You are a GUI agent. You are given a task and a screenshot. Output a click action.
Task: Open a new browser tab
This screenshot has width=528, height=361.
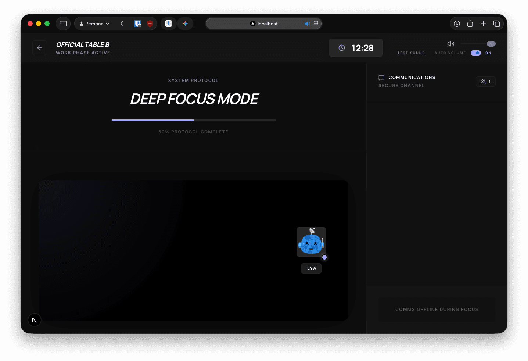click(x=483, y=24)
